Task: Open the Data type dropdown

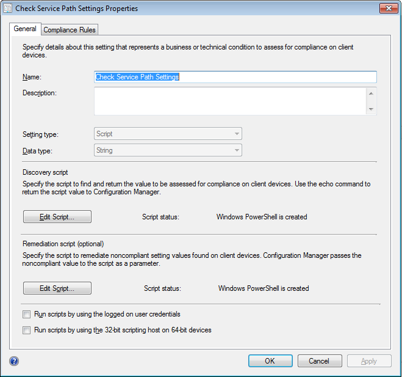Action: [168, 150]
